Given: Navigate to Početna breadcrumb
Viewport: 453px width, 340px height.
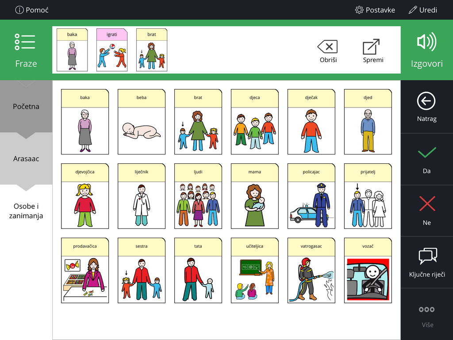Looking at the screenshot, I should (26, 106).
